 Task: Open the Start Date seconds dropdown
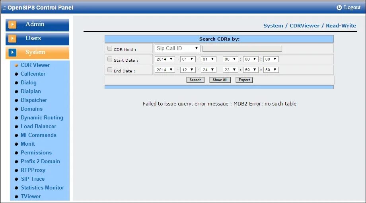[271, 59]
